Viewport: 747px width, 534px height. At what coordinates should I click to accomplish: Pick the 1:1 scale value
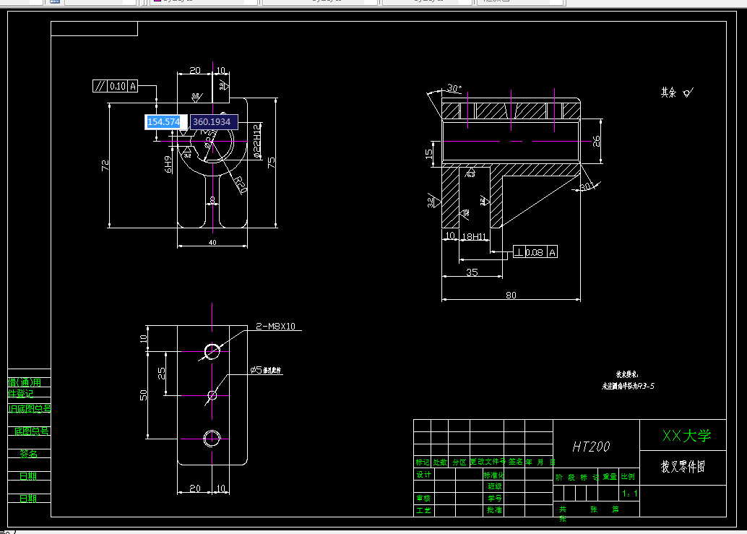coord(629,494)
